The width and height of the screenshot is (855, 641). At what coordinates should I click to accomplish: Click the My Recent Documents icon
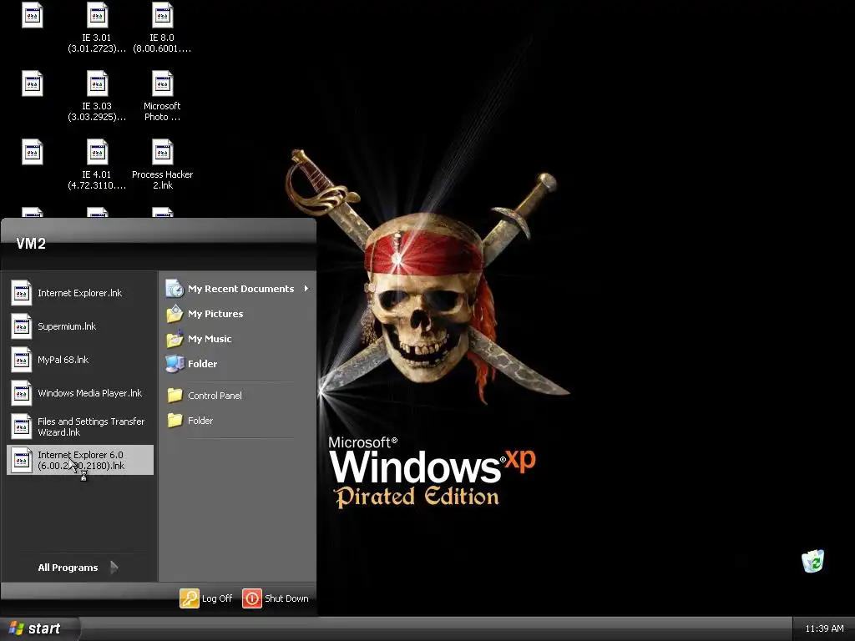pos(175,288)
